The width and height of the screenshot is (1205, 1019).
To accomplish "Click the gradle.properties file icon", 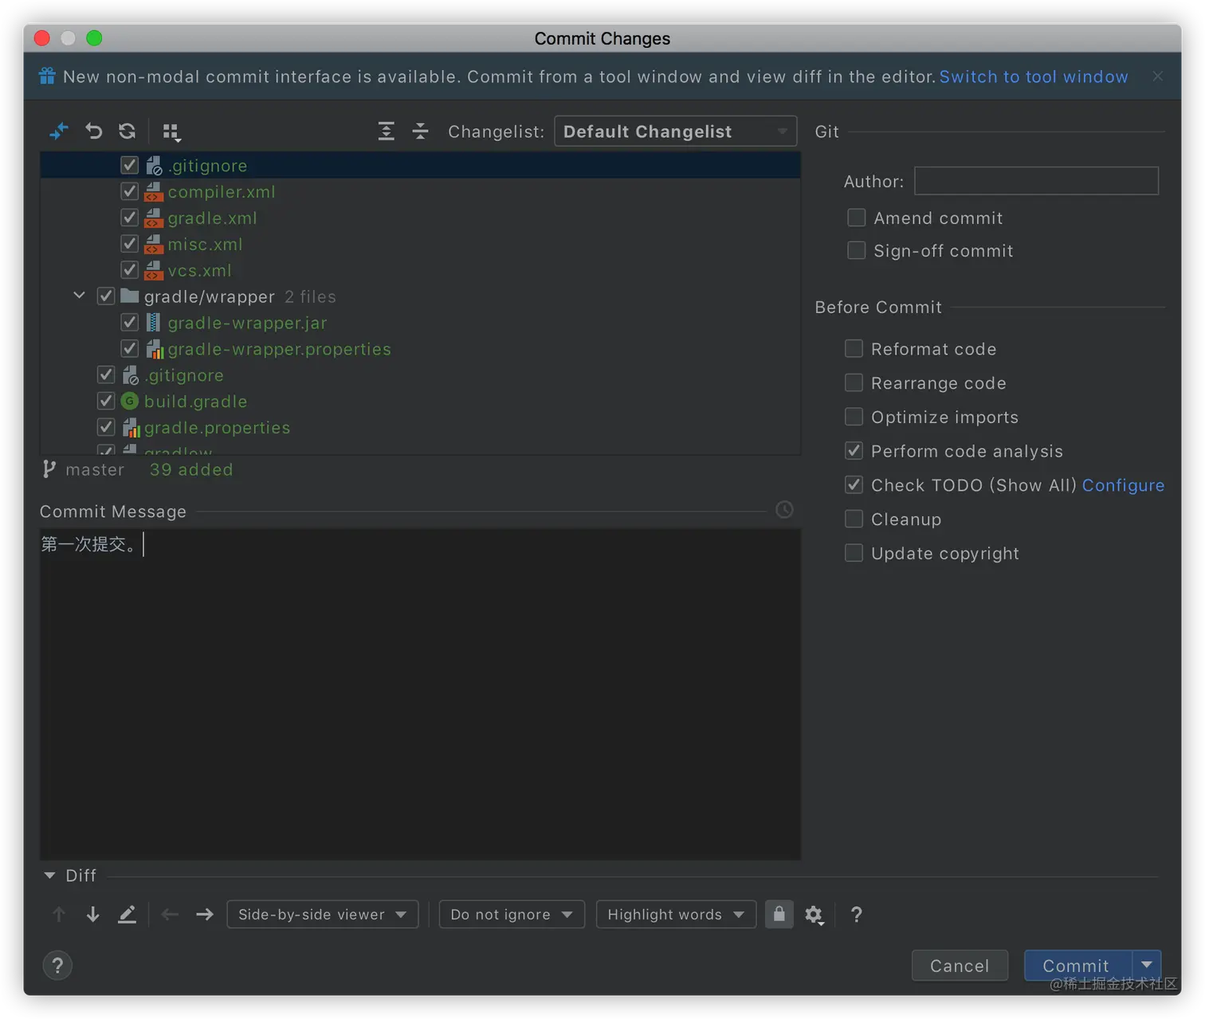I will pyautogui.click(x=131, y=428).
